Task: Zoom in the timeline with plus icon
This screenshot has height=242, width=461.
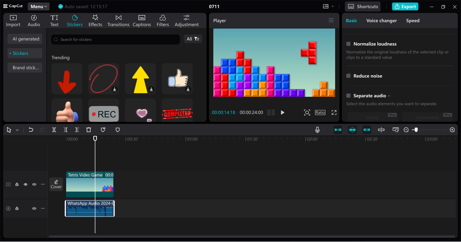Action: click(x=452, y=130)
